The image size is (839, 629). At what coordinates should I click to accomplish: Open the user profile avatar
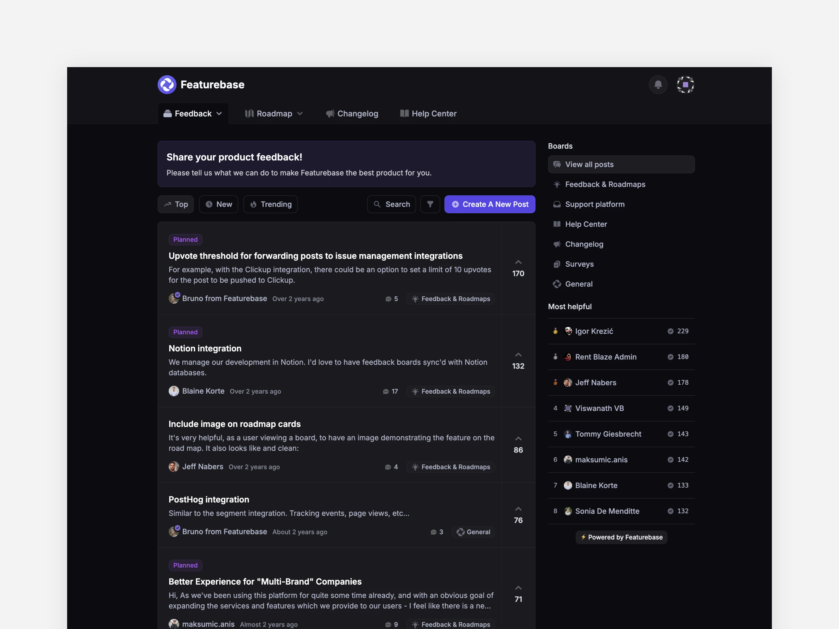(x=685, y=84)
